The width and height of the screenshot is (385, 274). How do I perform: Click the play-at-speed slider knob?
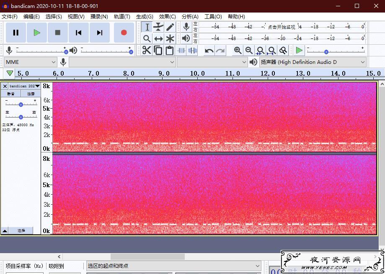coord(326,52)
